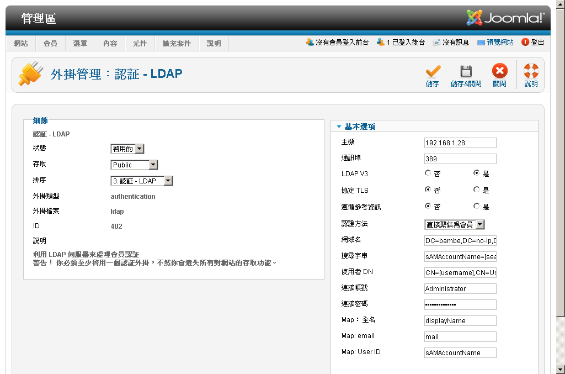
Task: Open the 會員 menu
Action: [50, 43]
